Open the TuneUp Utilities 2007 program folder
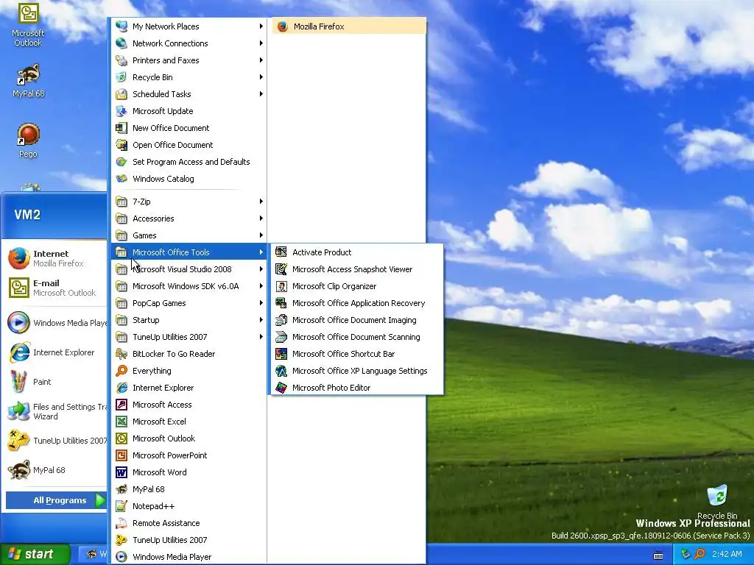Viewport: 754px width, 565px height. click(188, 337)
